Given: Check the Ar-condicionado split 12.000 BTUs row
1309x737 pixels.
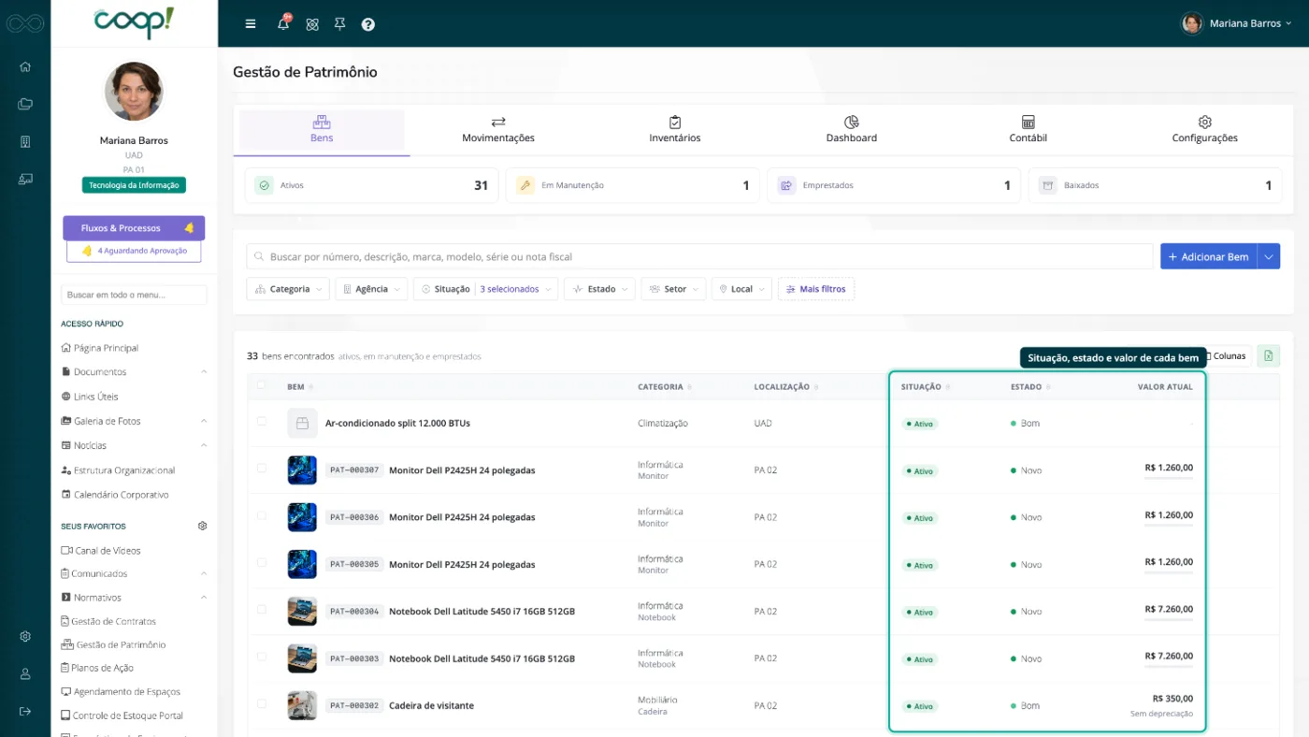Looking at the screenshot, I should (262, 422).
